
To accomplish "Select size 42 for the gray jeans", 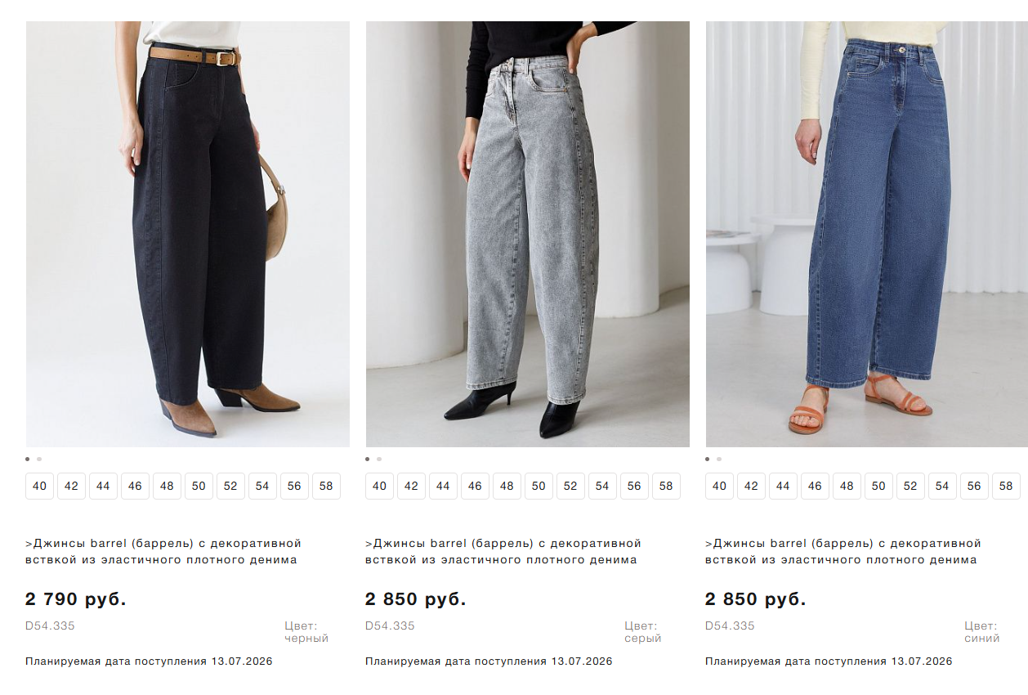I will tap(411, 486).
